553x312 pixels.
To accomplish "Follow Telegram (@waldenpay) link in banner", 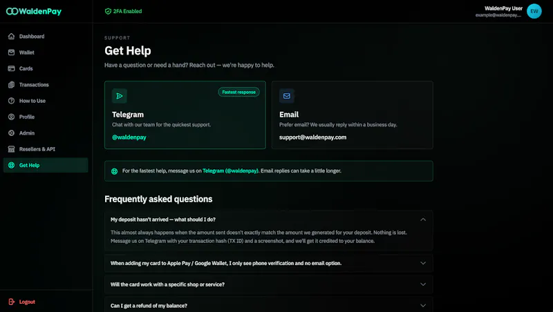I will point(231,170).
